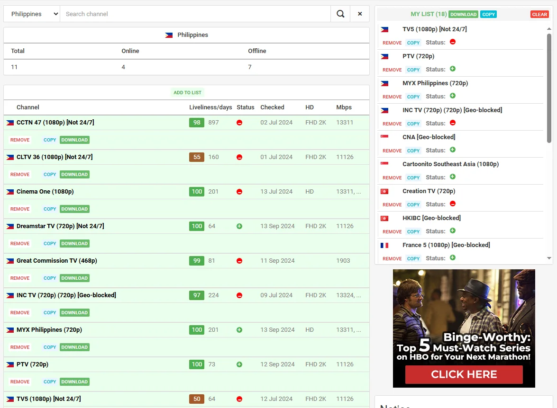Click My List scroll up arrow
557x408 pixels.
(549, 29)
